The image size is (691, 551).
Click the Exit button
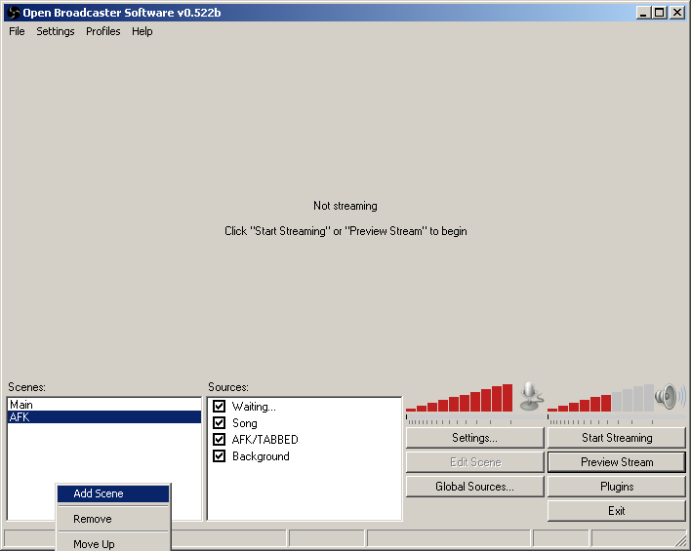617,511
